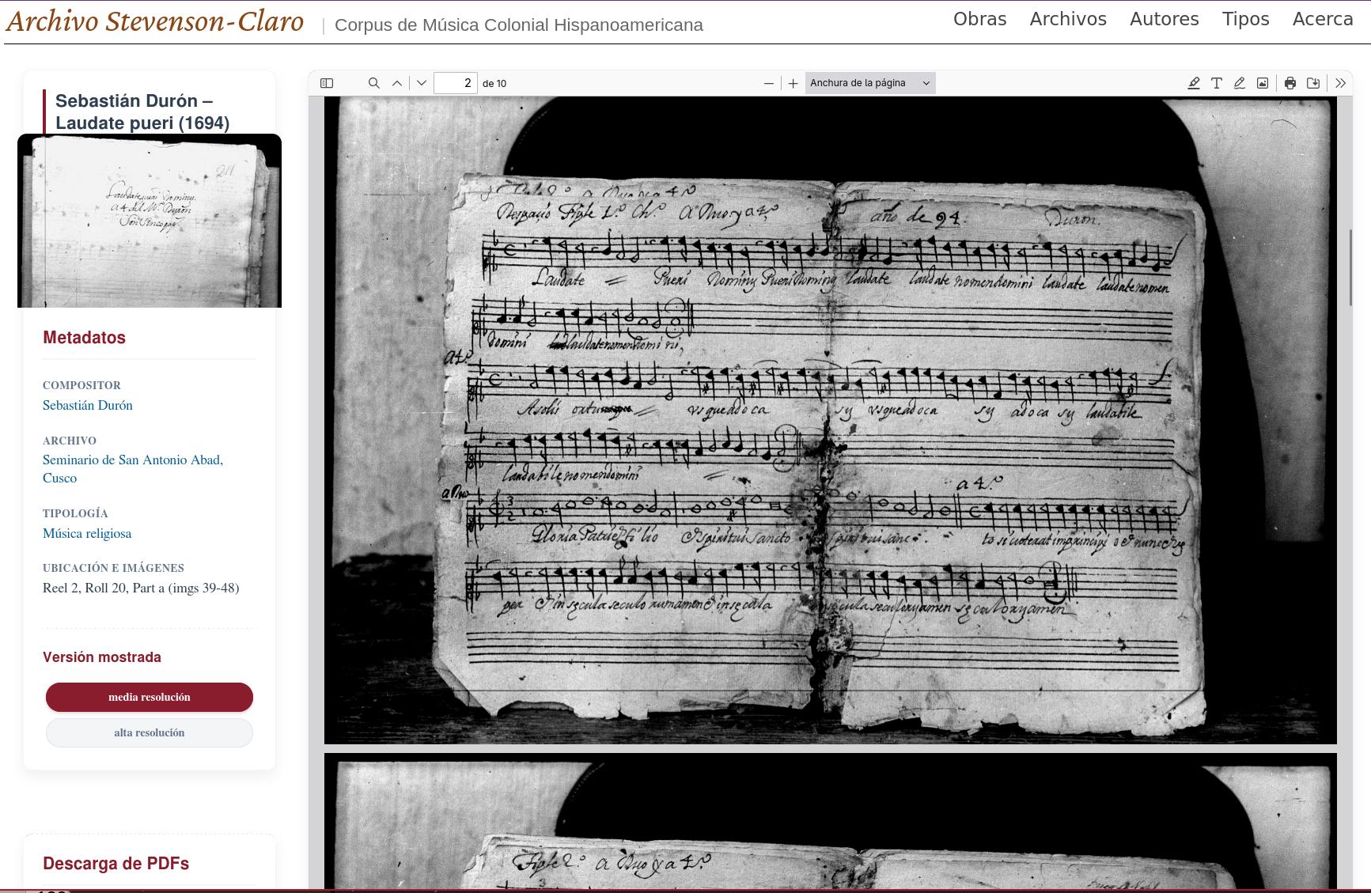1371x893 pixels.
Task: Visit the Seminario de San Antonio Abad archive link
Action: tap(133, 460)
